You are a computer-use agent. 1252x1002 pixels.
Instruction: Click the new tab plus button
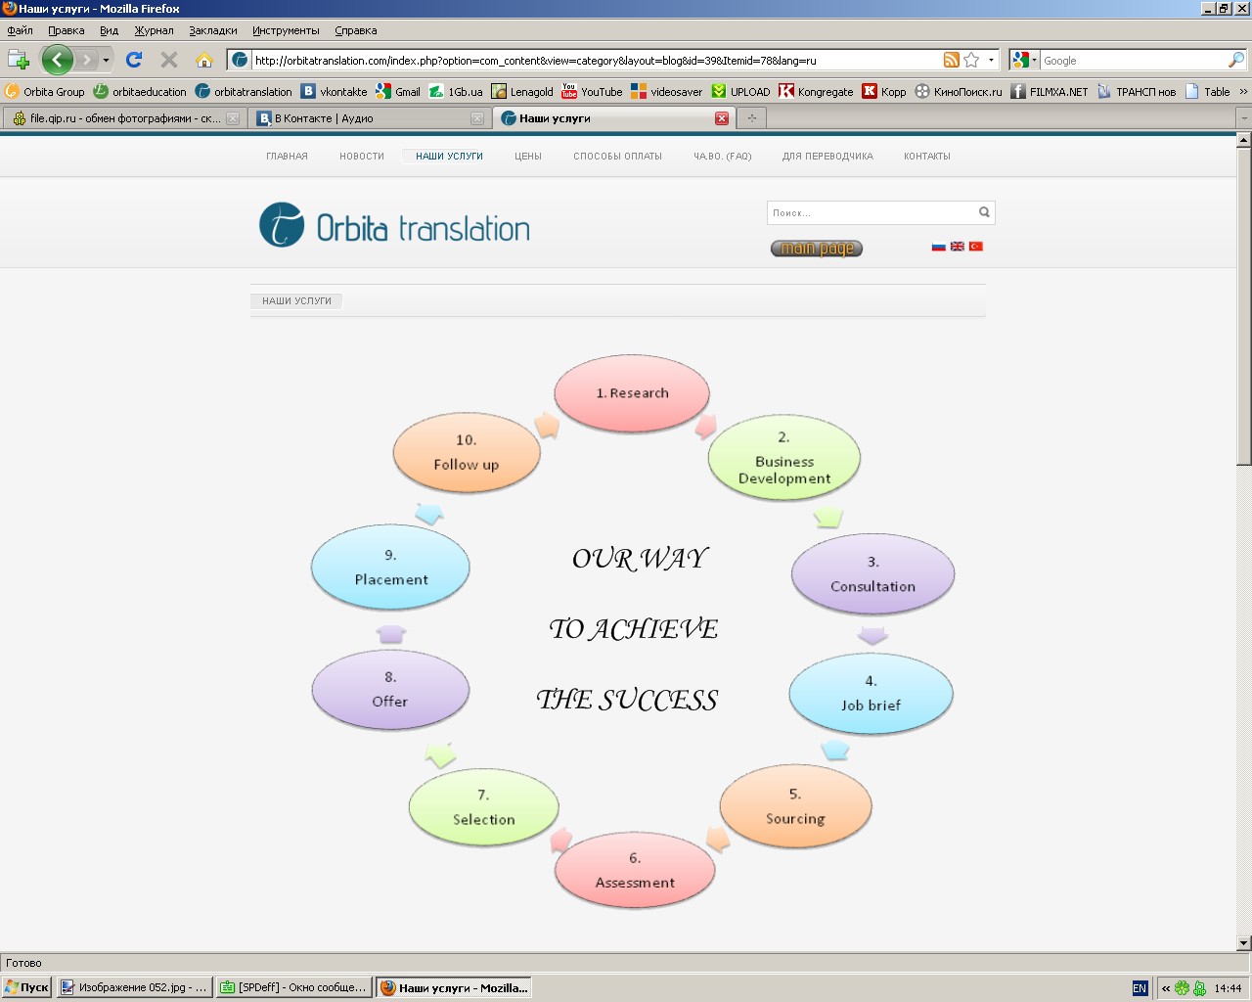(751, 118)
